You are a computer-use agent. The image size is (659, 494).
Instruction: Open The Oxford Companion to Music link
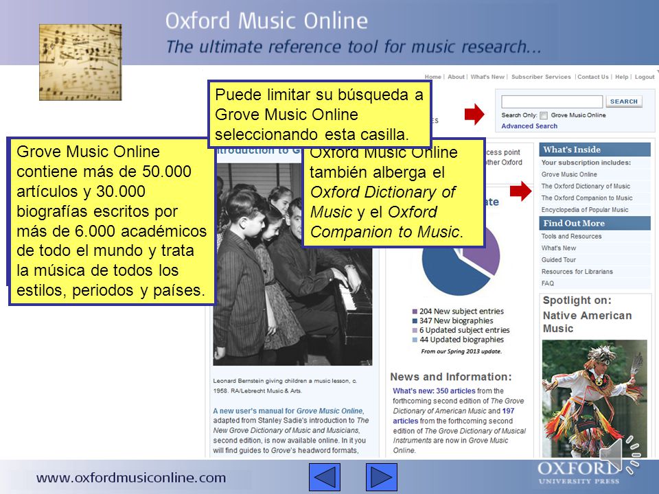pos(587,198)
